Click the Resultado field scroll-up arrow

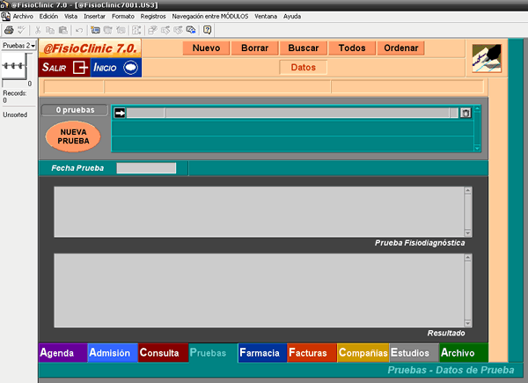468,258
